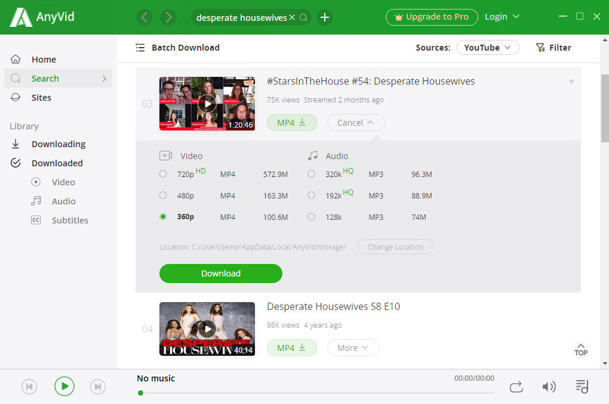Viewport: 609px width, 404px height.
Task: Expand More options for S8 E10
Action: pos(353,348)
